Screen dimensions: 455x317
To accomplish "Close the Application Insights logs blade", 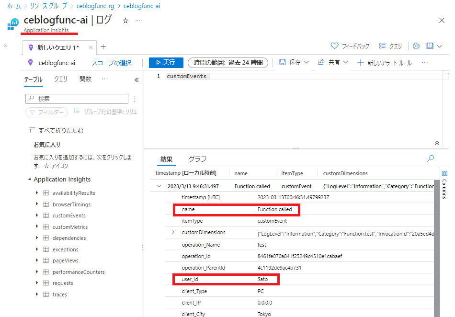I will coord(442,20).
